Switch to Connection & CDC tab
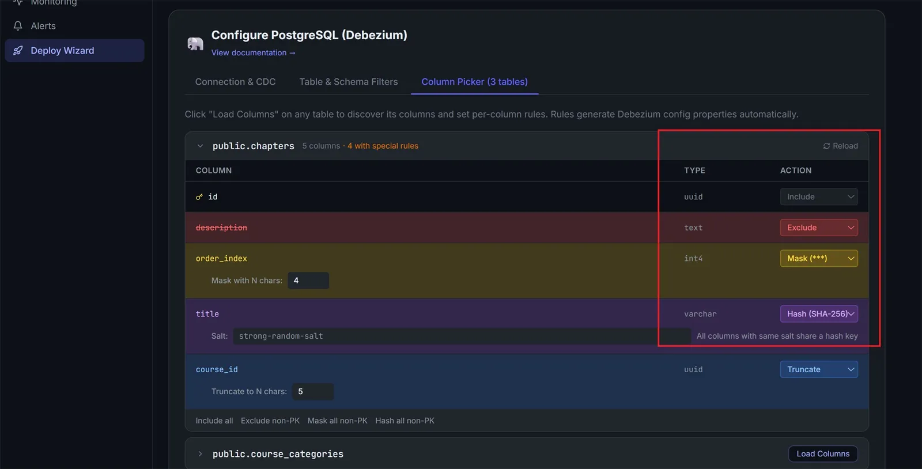Image resolution: width=922 pixels, height=469 pixels. point(235,82)
